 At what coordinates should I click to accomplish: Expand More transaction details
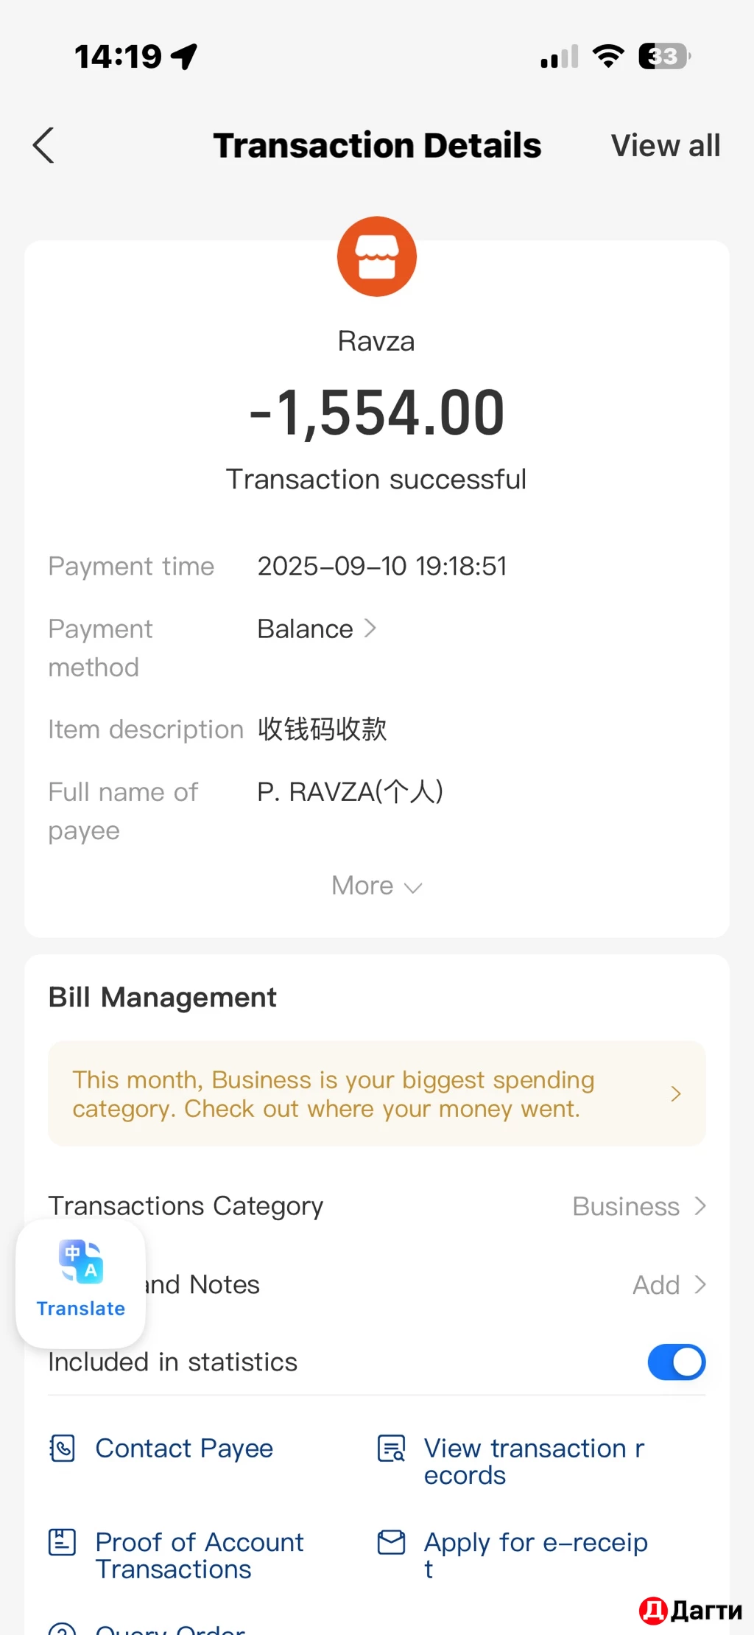click(377, 886)
